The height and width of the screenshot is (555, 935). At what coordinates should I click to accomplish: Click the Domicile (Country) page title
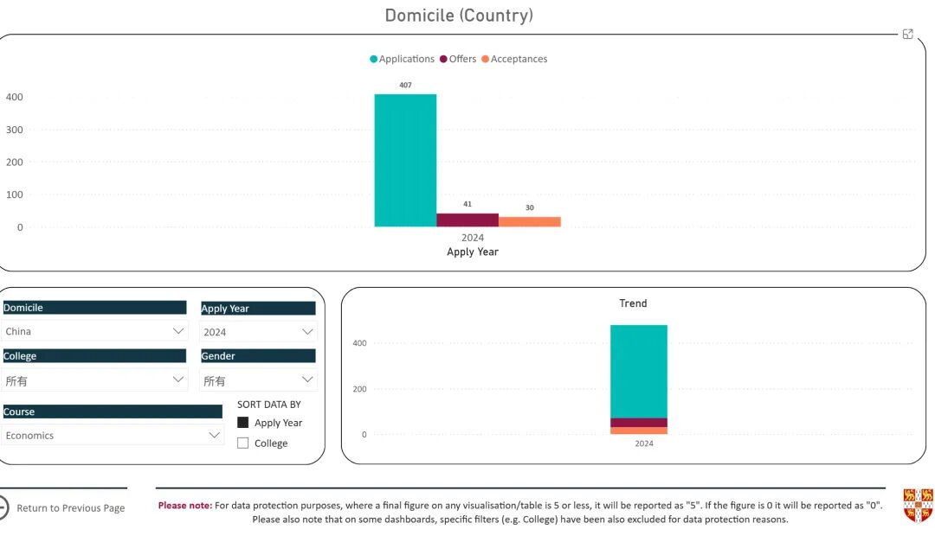(459, 16)
